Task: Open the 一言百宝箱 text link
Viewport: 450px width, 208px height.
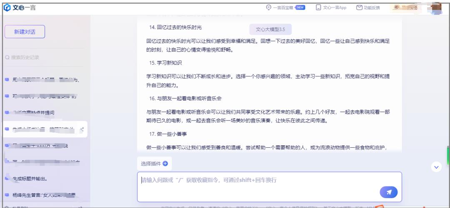Action: click(x=283, y=8)
